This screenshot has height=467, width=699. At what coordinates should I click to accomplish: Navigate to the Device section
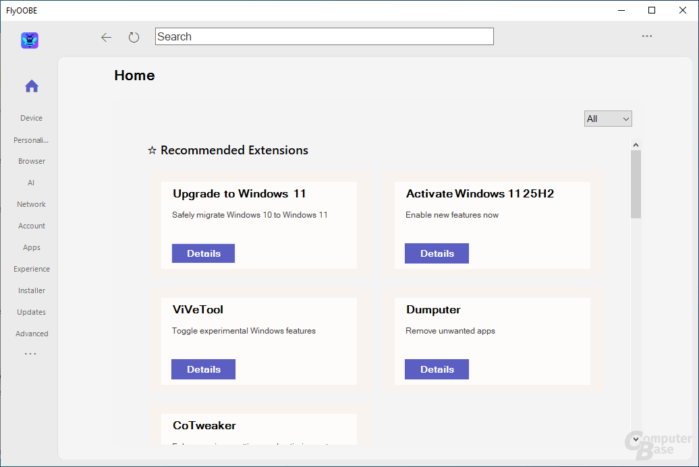point(31,117)
